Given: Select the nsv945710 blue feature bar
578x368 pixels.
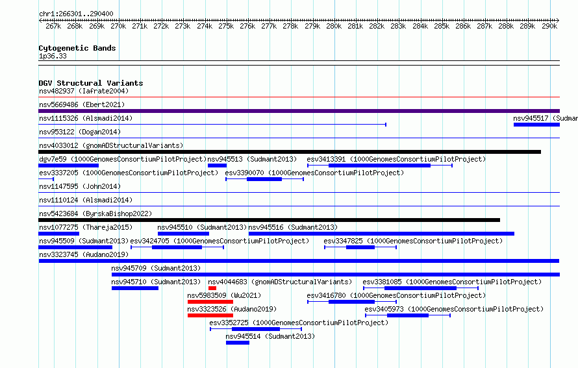Looking at the screenshot, I should 135,288.
